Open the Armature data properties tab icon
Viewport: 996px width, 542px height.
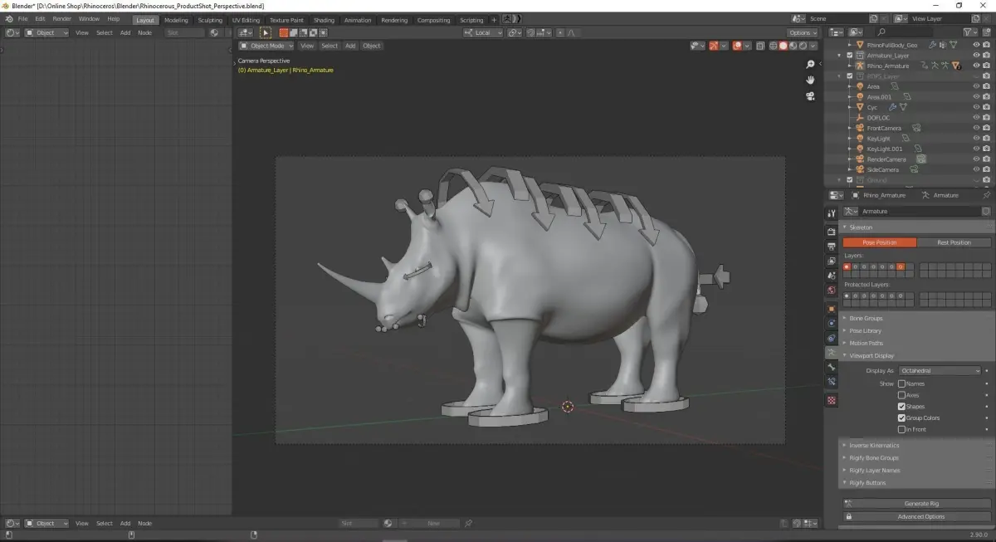click(832, 353)
